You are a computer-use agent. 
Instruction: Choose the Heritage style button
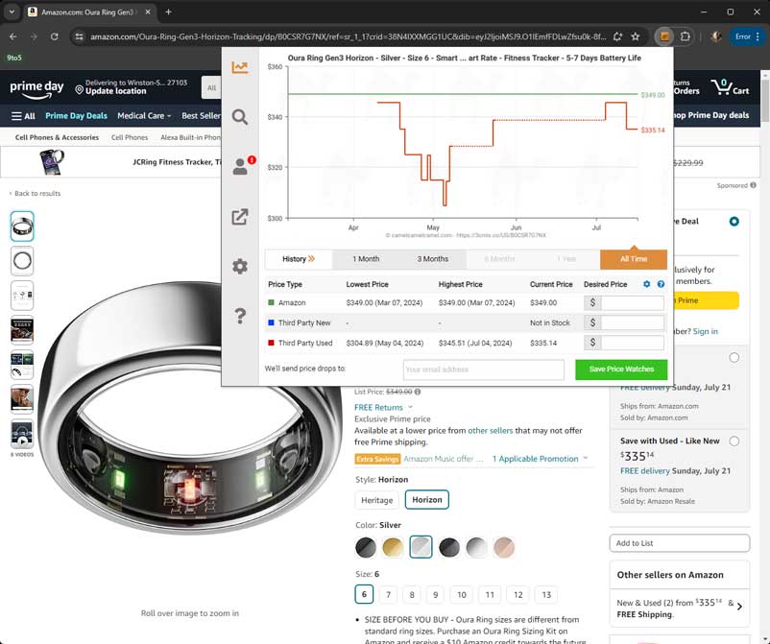[x=376, y=500]
